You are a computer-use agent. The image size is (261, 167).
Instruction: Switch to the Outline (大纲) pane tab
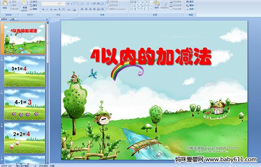click(x=13, y=19)
